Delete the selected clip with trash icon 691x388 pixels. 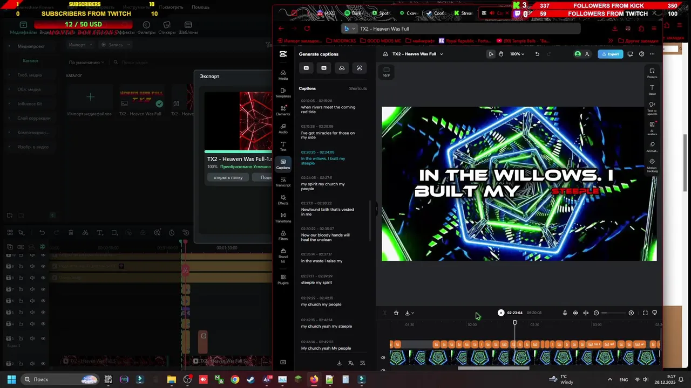(396, 313)
